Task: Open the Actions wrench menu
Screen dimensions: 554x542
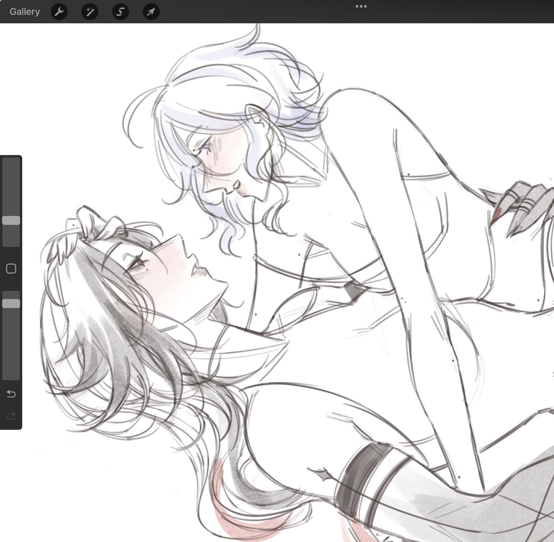Action: (x=59, y=12)
